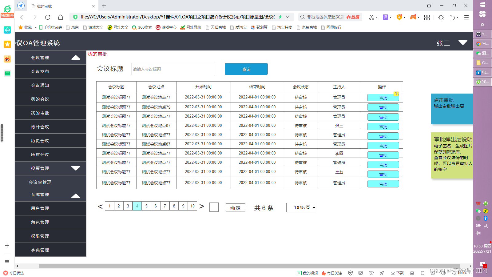Click the login account avatar icon
Viewport: 492px width, 277px height.
coord(7,11)
